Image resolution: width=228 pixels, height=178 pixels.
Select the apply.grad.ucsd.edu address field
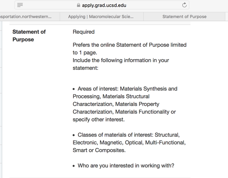[x=102, y=5]
